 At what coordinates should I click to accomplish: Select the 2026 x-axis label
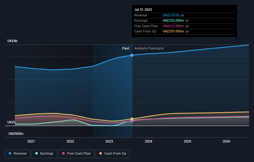click(226, 141)
